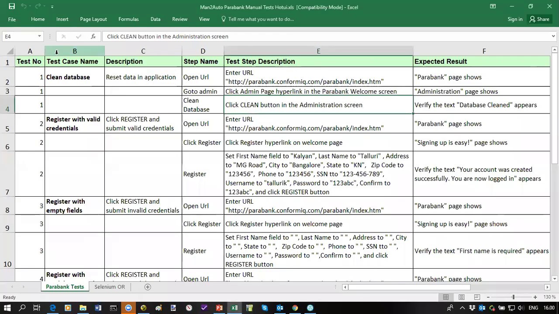
Task: Save the workbook with the floppy-disk icon
Action: 12,7
